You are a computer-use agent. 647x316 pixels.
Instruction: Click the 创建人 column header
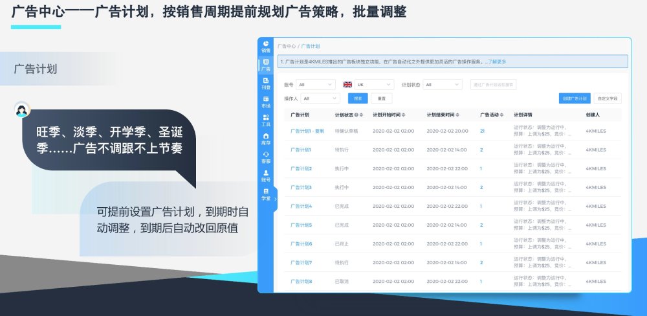[x=593, y=115]
